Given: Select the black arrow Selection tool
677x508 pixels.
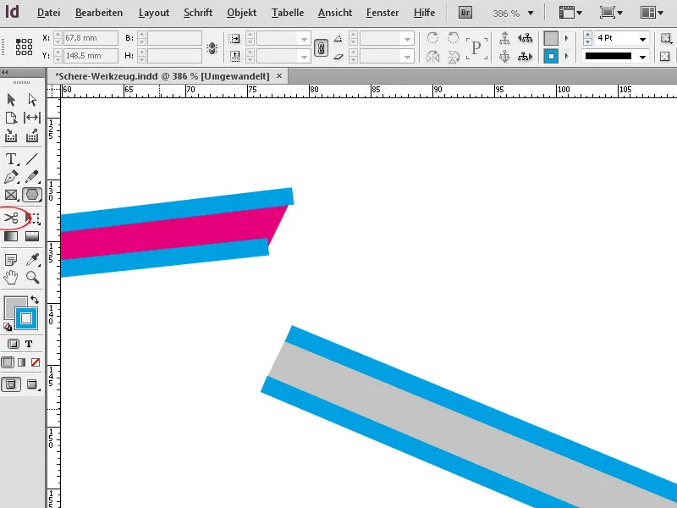Looking at the screenshot, I should pos(11,100).
